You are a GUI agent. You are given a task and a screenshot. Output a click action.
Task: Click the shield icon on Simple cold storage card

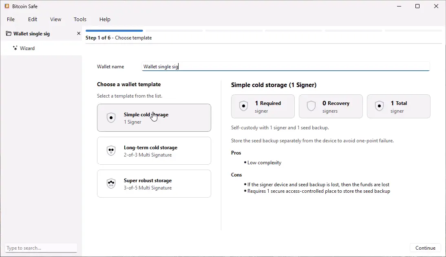111,118
